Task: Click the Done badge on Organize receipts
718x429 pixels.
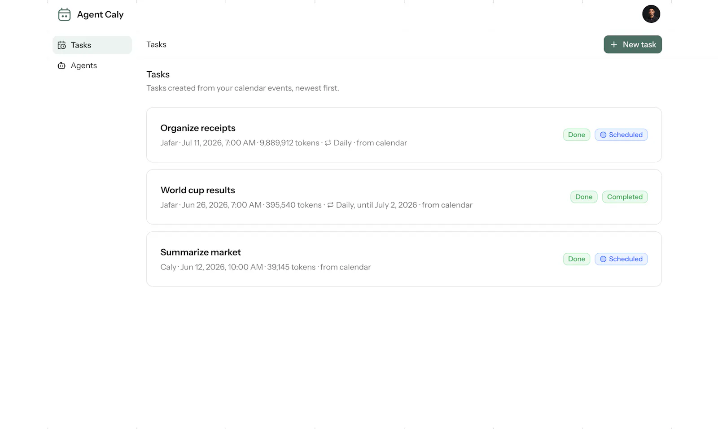Action: (x=576, y=135)
